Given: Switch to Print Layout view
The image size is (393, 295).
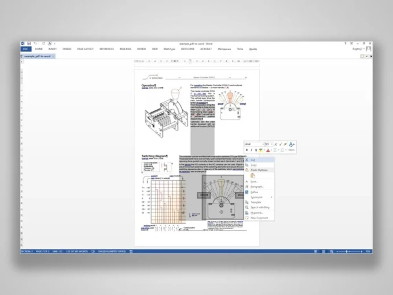Looking at the screenshot, I should tap(323, 251).
